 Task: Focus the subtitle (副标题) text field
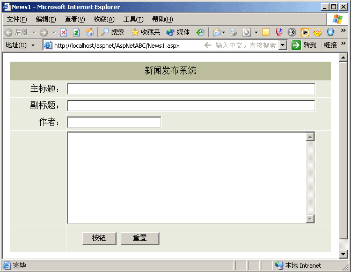[191, 106]
